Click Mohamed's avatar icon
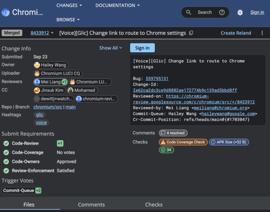 71,90
